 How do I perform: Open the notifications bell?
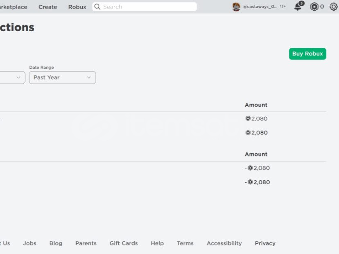[298, 7]
